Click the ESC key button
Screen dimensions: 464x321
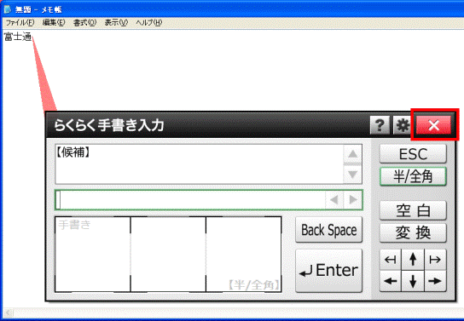[413, 154]
